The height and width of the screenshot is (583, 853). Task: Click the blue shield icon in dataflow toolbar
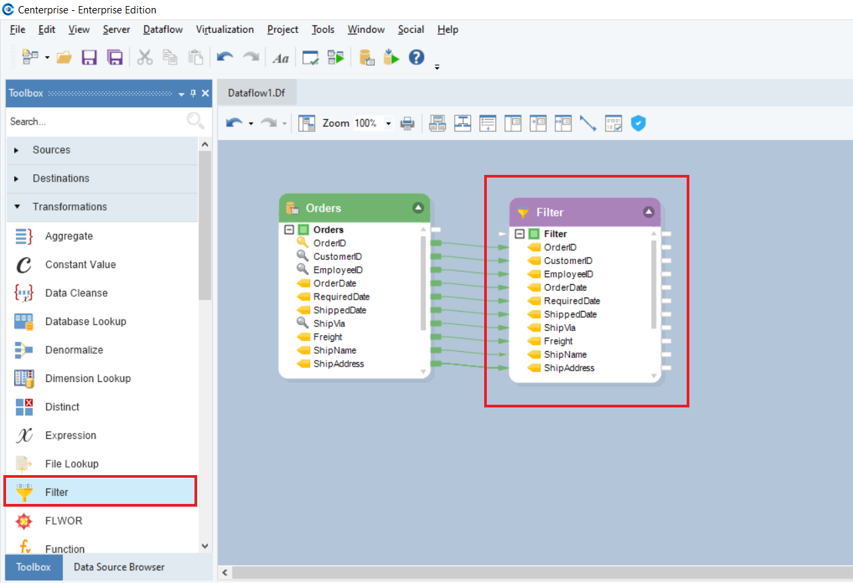[x=638, y=123]
